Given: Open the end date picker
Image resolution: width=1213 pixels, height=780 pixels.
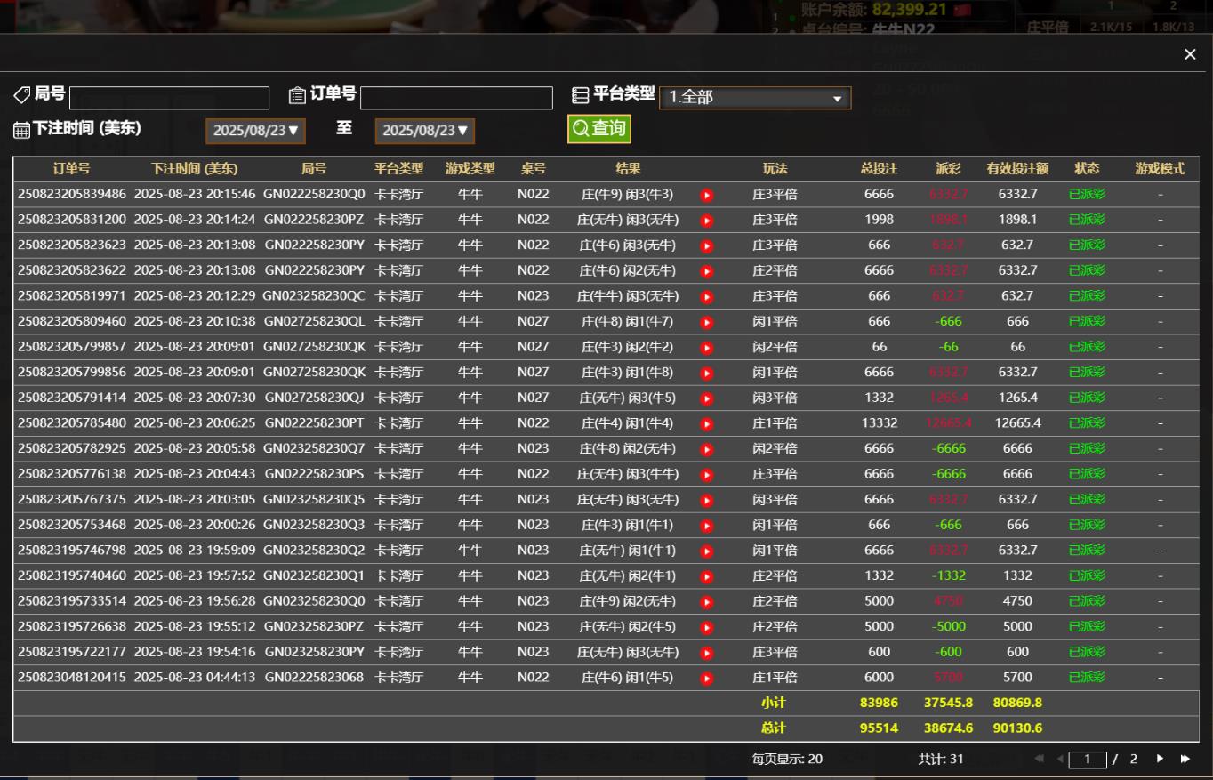Looking at the screenshot, I should point(424,131).
